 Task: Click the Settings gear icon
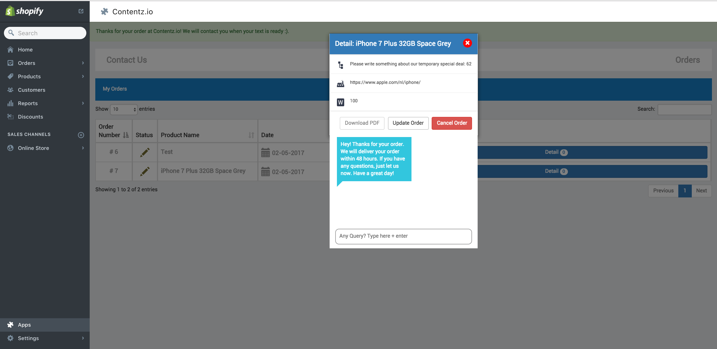point(10,338)
